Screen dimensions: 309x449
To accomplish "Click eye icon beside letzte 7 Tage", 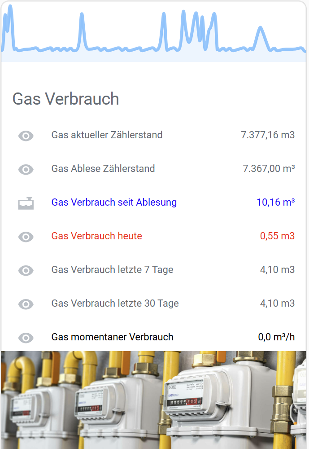I will (26, 270).
